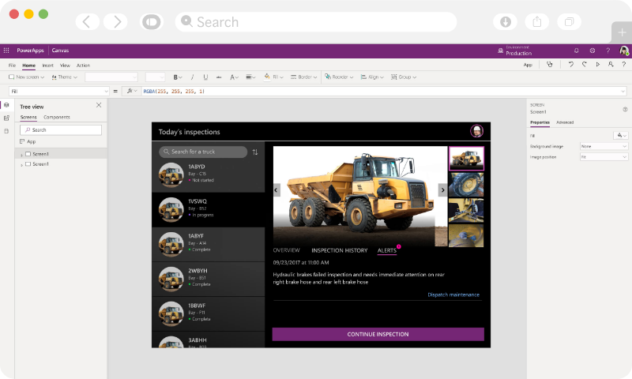Open the Fill color swatch in properties pane

click(621, 135)
